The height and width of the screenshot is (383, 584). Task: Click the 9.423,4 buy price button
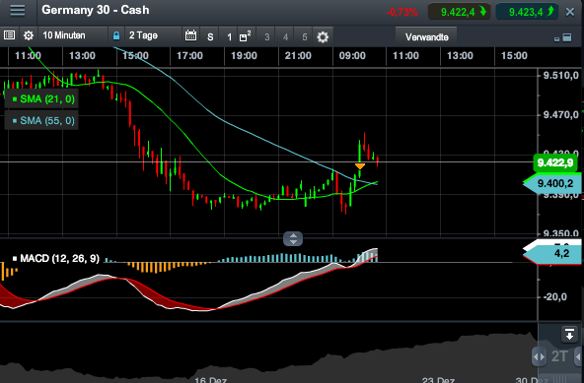coord(527,12)
